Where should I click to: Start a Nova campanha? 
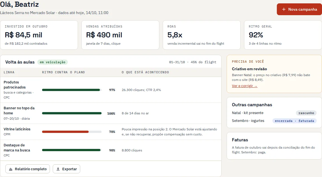click(299, 9)
